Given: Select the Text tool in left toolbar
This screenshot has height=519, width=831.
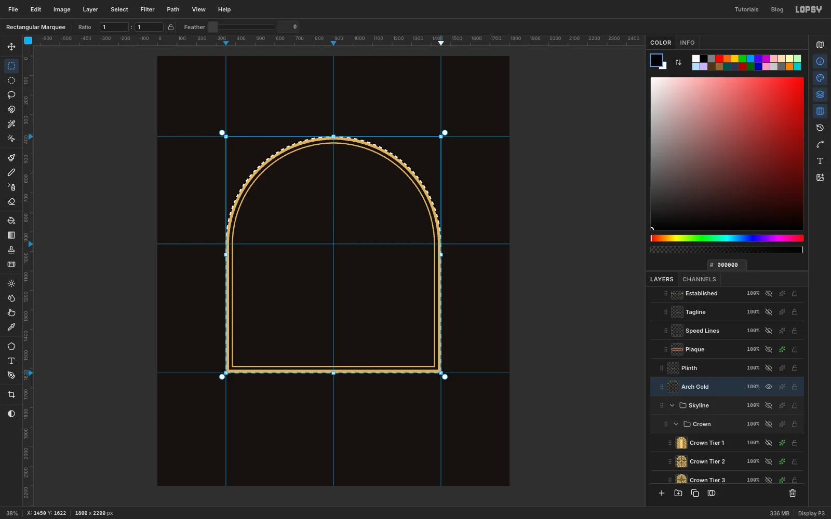Looking at the screenshot, I should pyautogui.click(x=11, y=361).
